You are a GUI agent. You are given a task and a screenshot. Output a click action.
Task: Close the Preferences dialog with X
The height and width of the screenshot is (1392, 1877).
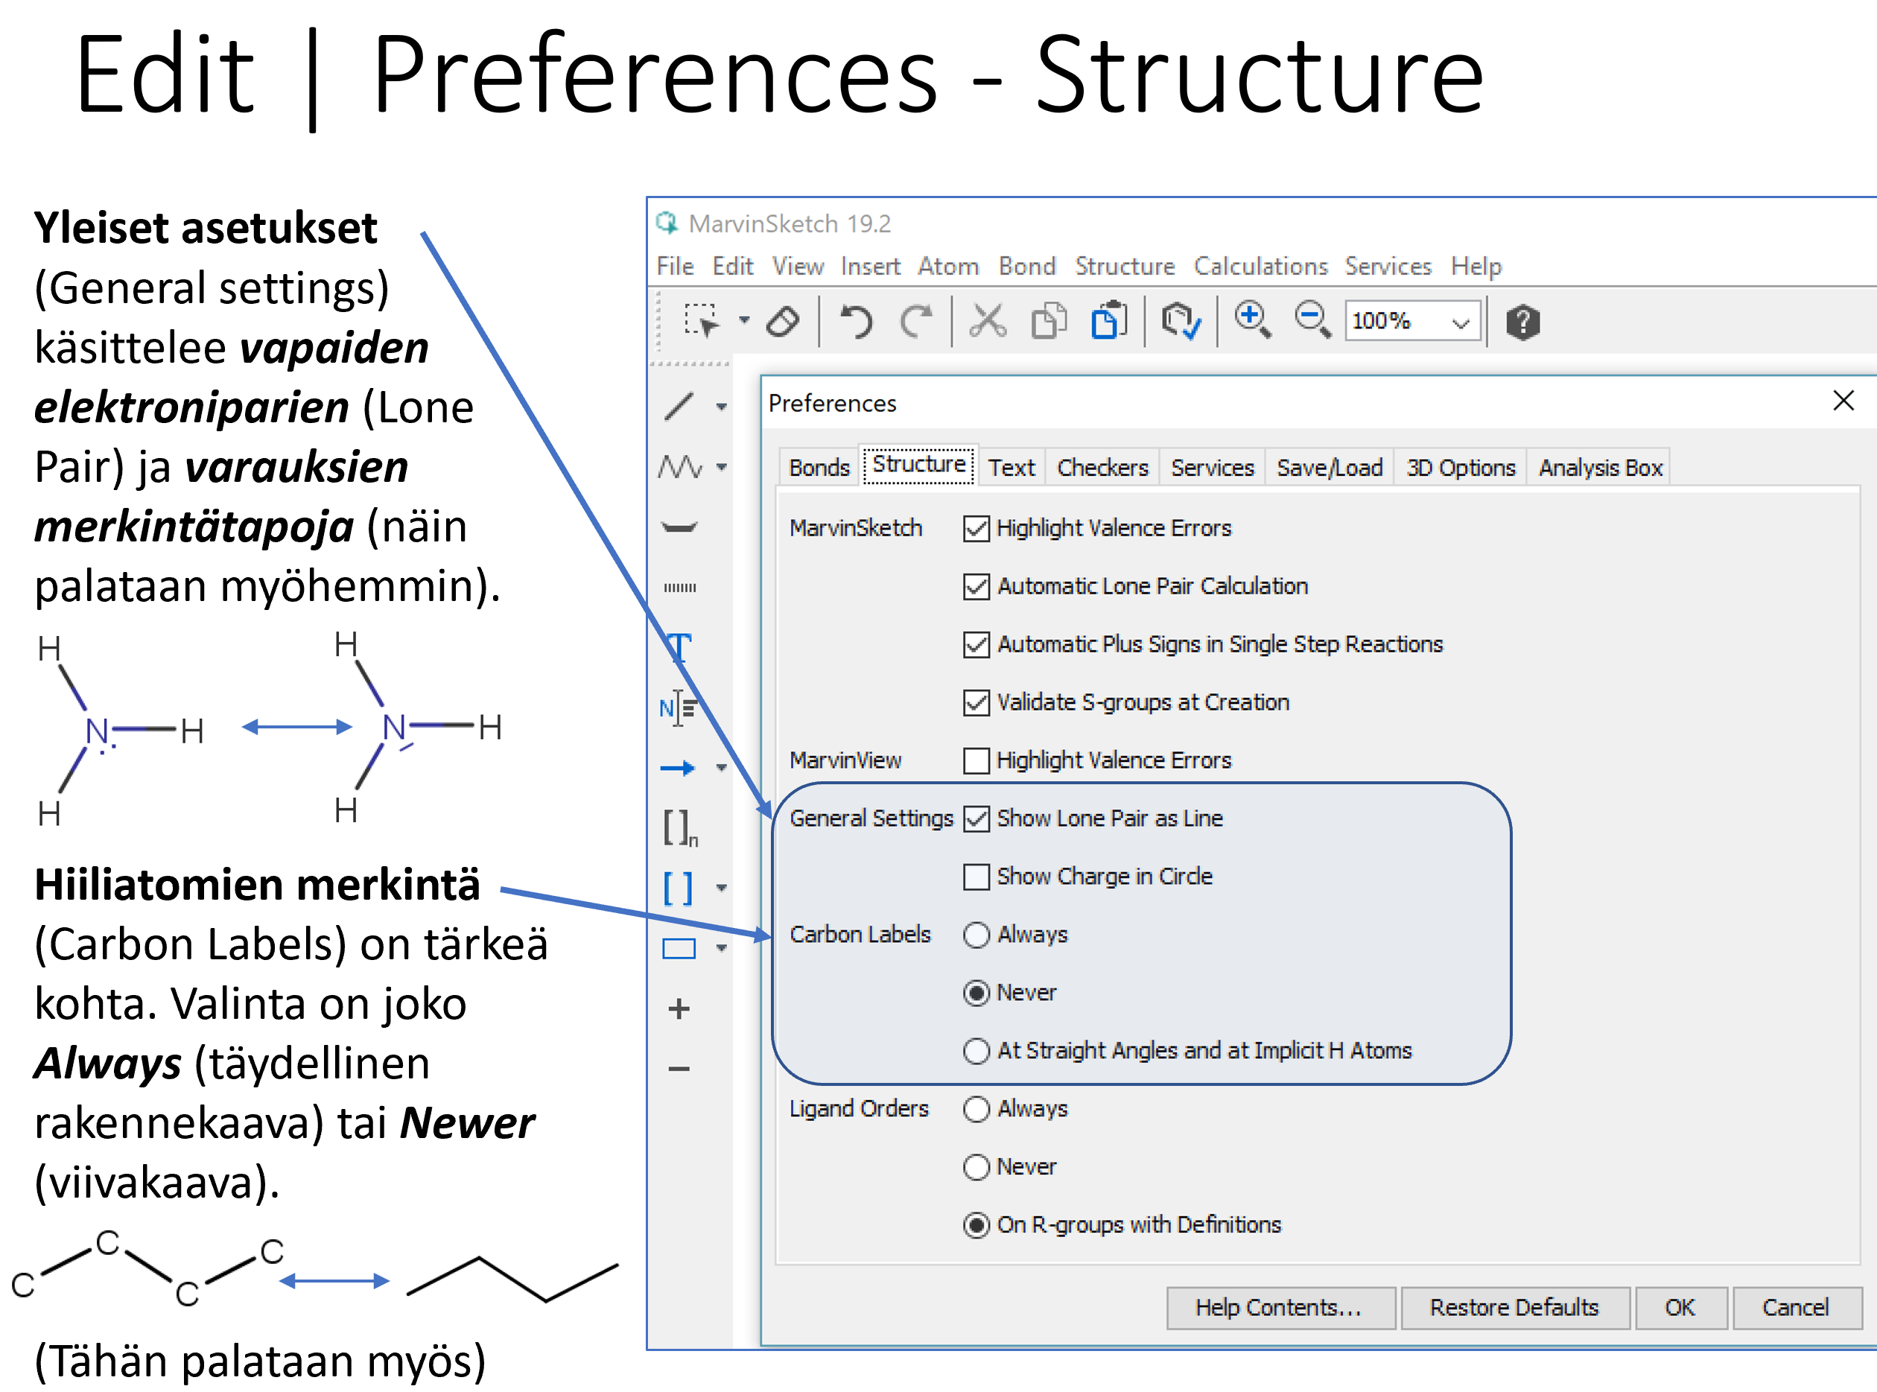click(x=1843, y=401)
